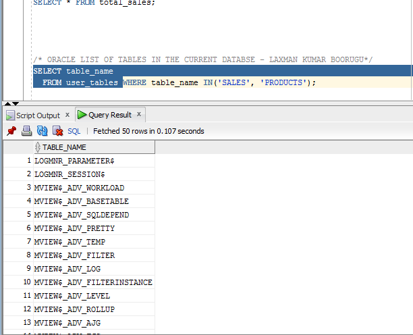This screenshot has width=413, height=335.
Task: Place cursor in ORACLE LIST OF TABLES comment
Action: point(203,59)
